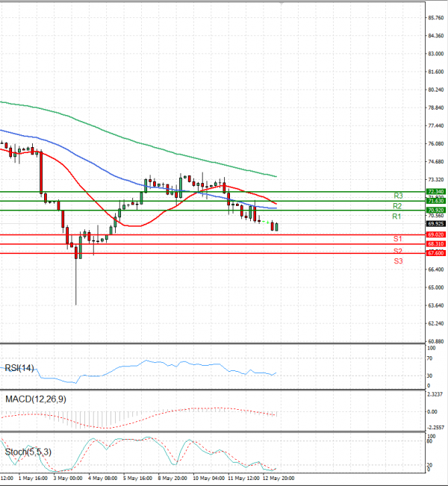
Task: Select the green 71.630 price tag
Action: pyautogui.click(x=436, y=201)
